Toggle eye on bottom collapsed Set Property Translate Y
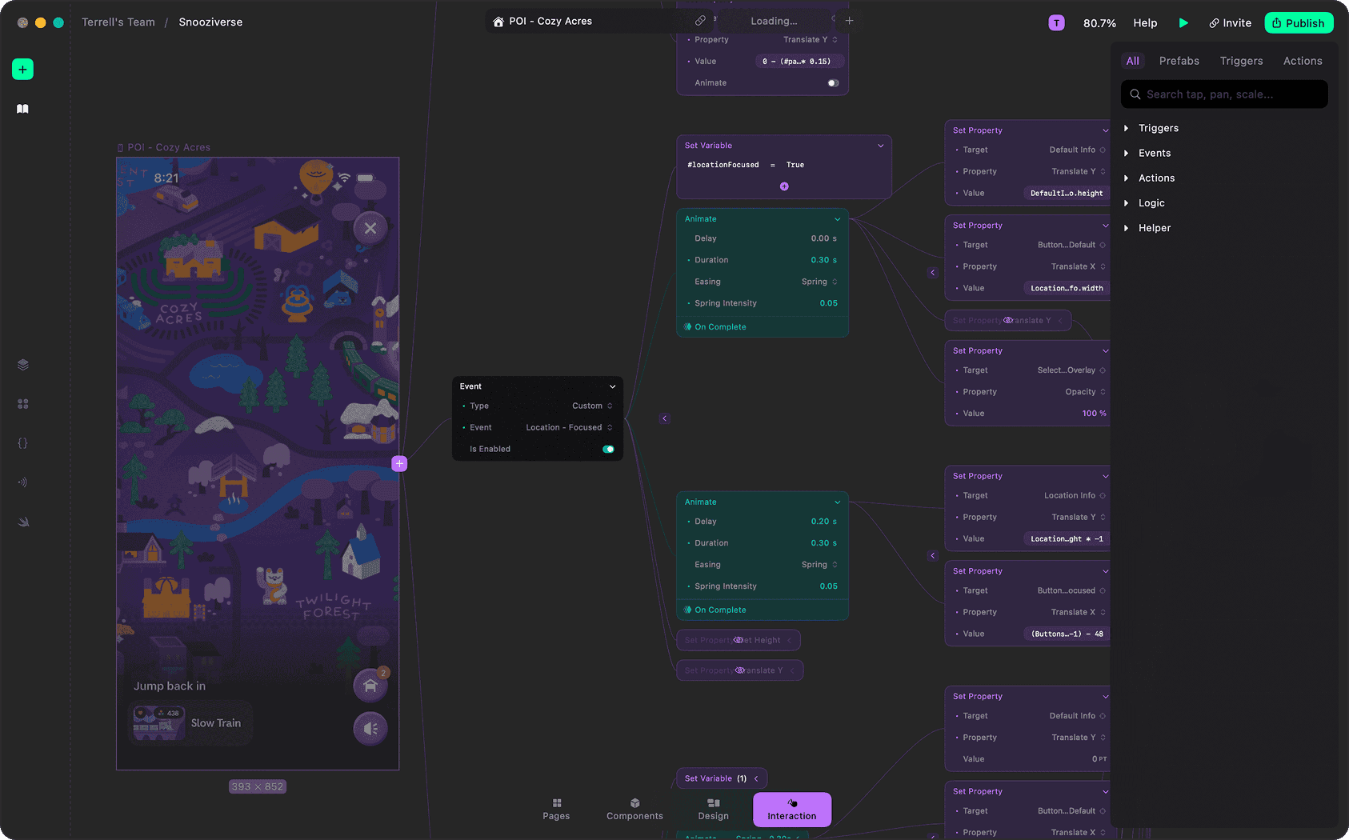1349x840 pixels. click(x=740, y=670)
